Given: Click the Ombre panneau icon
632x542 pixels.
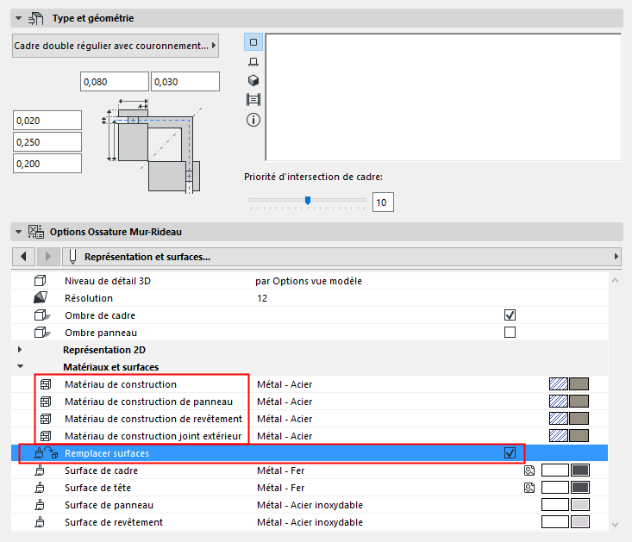Looking at the screenshot, I should pyautogui.click(x=42, y=333).
